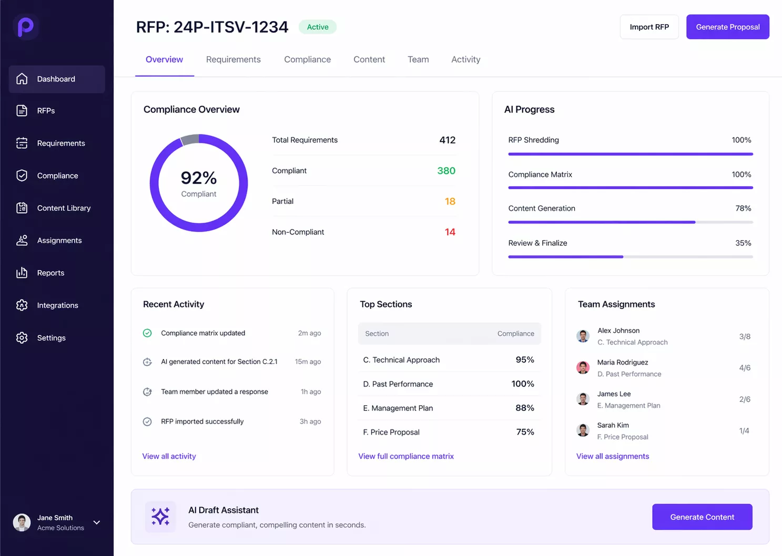Switch to the Requirements tab
This screenshot has height=556, width=782.
[233, 59]
